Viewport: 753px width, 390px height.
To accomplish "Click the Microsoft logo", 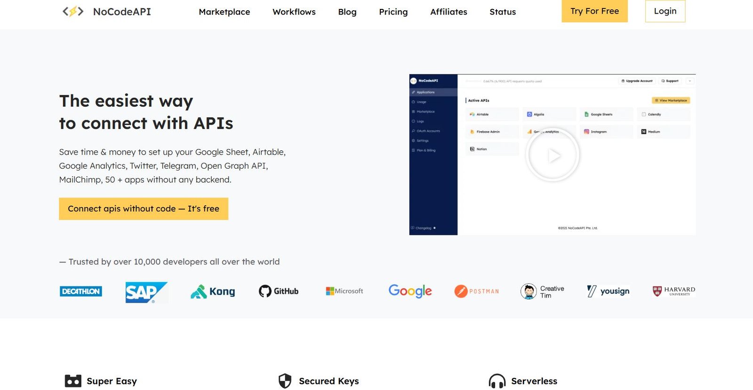I will click(x=344, y=291).
